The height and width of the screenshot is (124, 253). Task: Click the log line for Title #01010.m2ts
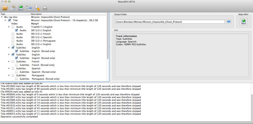71,105
